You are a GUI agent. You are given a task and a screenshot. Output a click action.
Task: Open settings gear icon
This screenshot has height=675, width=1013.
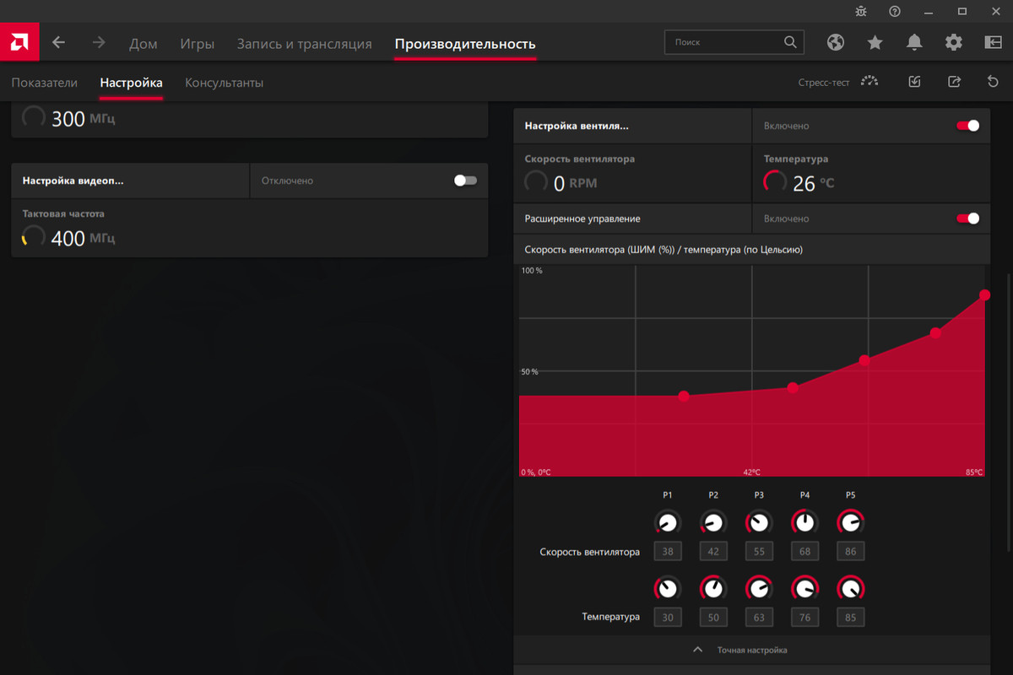pyautogui.click(x=953, y=42)
